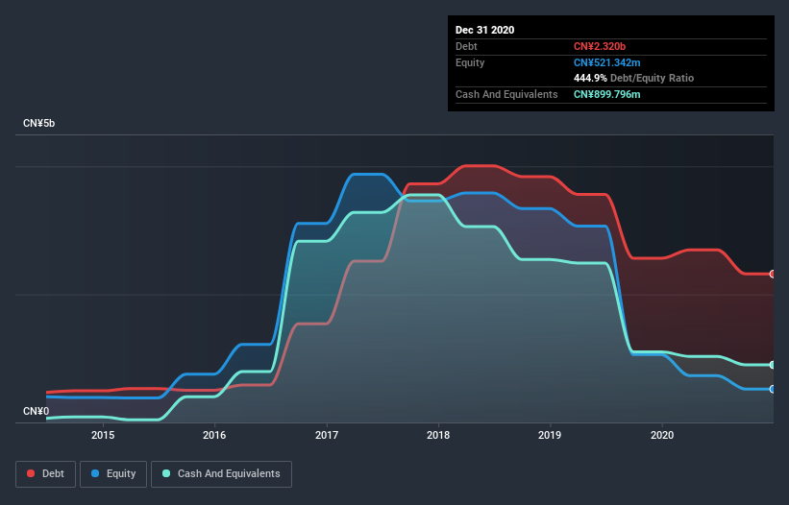The height and width of the screenshot is (505, 789).
Task: Click the CN¥0 y-axis label
Action: (x=36, y=411)
